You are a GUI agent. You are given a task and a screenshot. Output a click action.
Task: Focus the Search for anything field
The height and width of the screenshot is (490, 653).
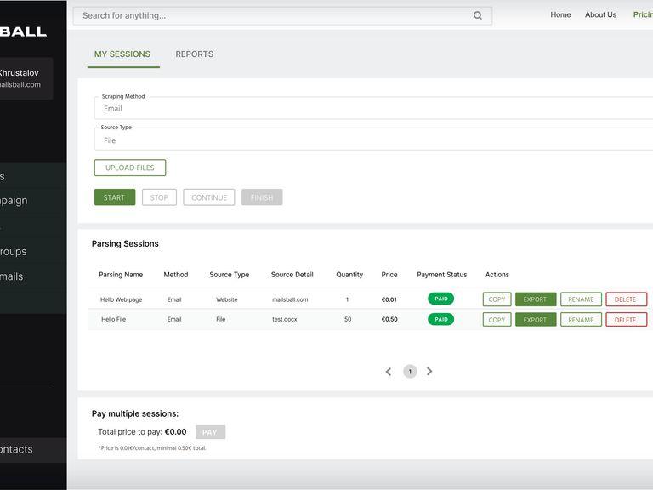pos(282,16)
